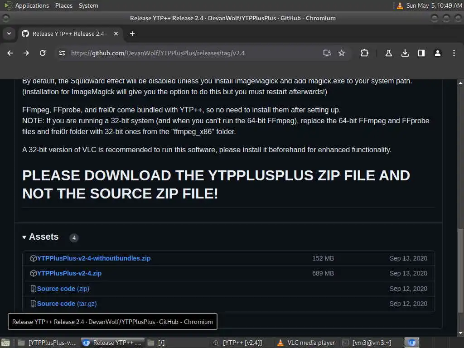
Task: Open the System menu
Action: point(88,5)
